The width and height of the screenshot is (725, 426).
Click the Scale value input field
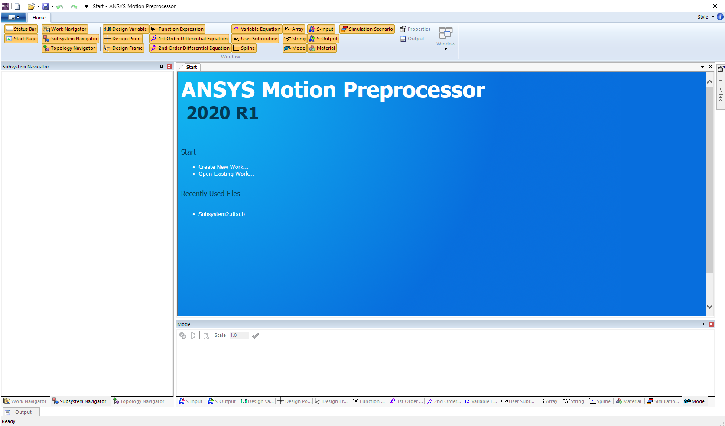click(x=239, y=336)
